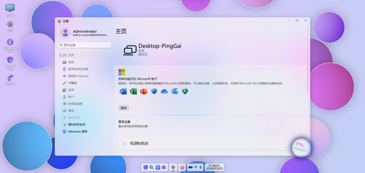Click the taskbar search magnifier
Image resolution: width=365 pixels, height=173 pixels.
[151, 167]
